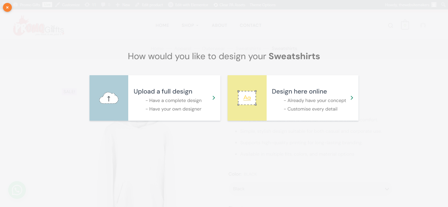Click the sweatshirt product image
448x207 pixels.
[x=138, y=164]
